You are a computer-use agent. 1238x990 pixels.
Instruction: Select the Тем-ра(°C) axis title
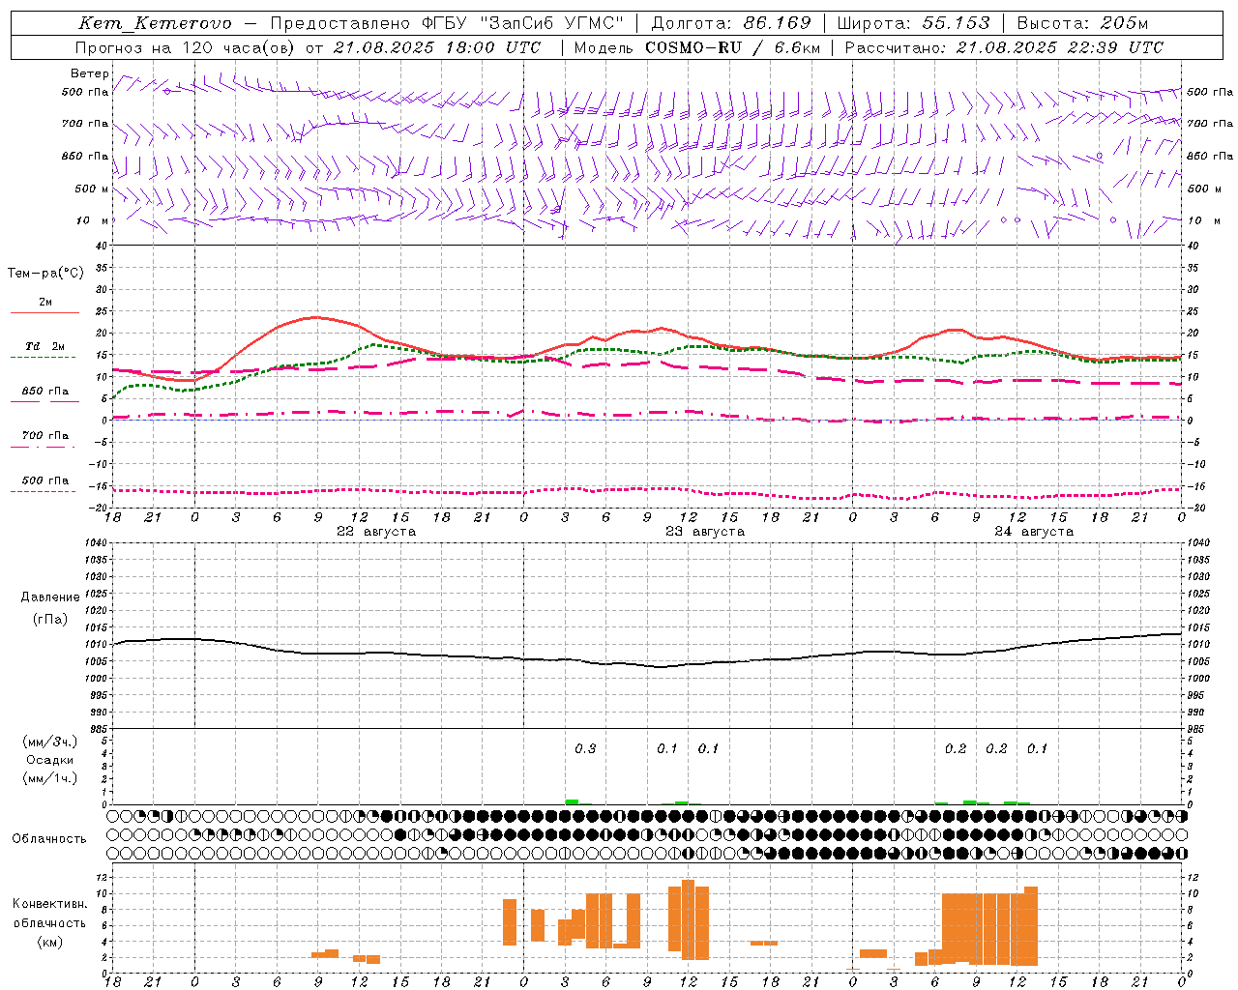pyautogui.click(x=45, y=274)
